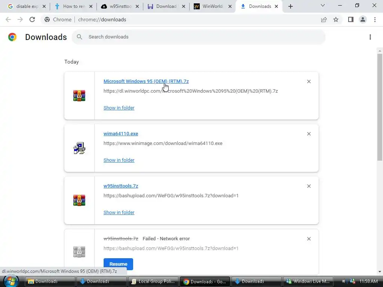The height and width of the screenshot is (287, 383).
Task: Close the w95insttools tab
Action: click(x=137, y=6)
